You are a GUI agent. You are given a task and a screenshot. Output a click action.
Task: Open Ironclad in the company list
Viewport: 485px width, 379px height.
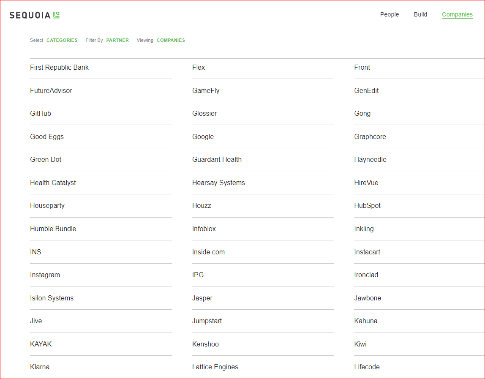(366, 275)
